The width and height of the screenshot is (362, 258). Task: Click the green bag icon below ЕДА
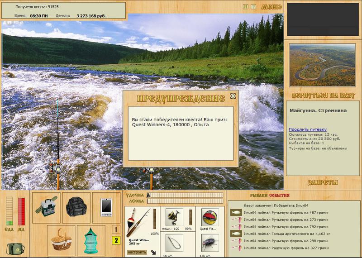(15, 249)
